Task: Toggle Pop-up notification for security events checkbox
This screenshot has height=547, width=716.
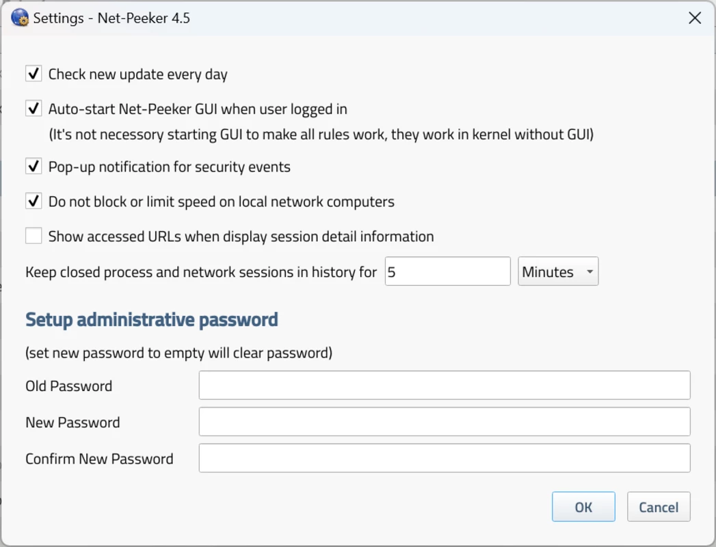Action: click(x=34, y=166)
